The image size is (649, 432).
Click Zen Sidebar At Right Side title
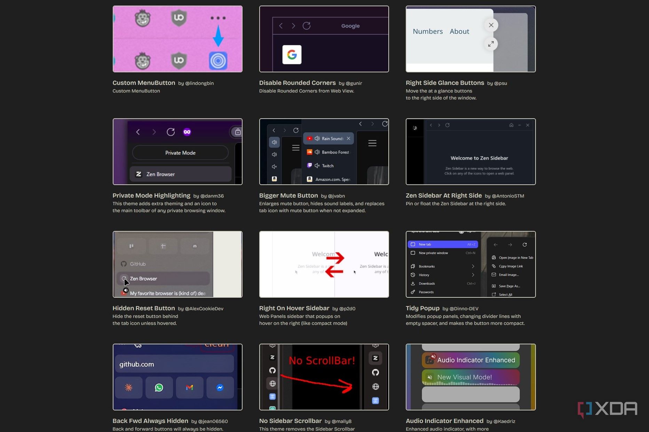444,195
